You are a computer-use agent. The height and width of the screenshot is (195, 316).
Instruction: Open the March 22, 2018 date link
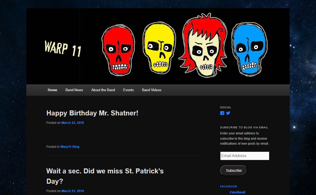[x=73, y=123]
